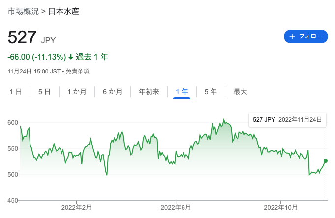Open the 免責条項 disclaimer link
The height and width of the screenshot is (218, 335).
tap(77, 71)
